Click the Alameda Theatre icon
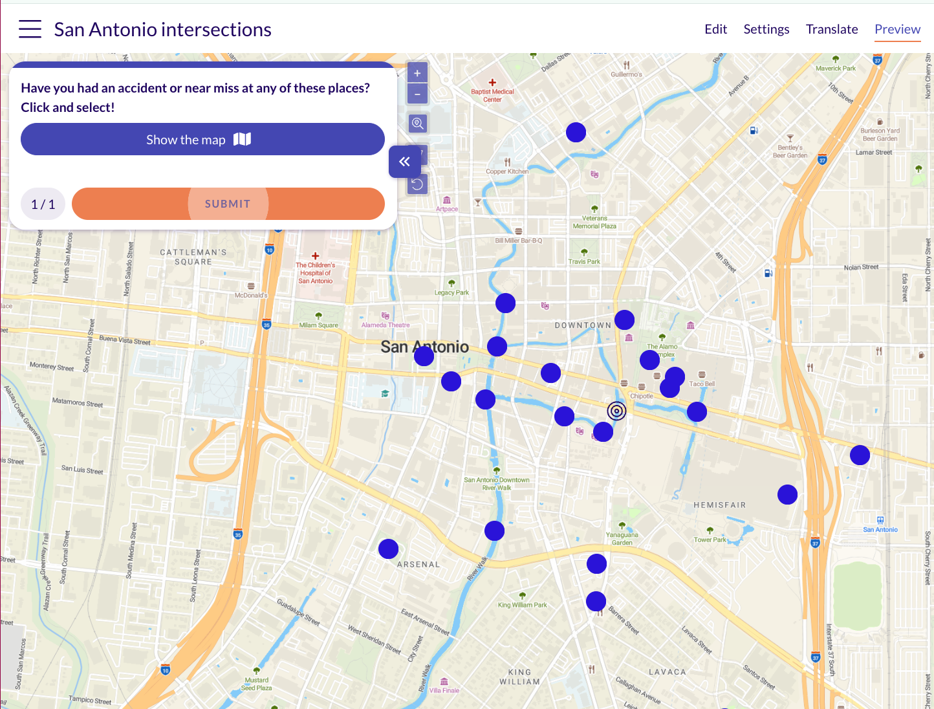Image resolution: width=934 pixels, height=709 pixels. [386, 316]
